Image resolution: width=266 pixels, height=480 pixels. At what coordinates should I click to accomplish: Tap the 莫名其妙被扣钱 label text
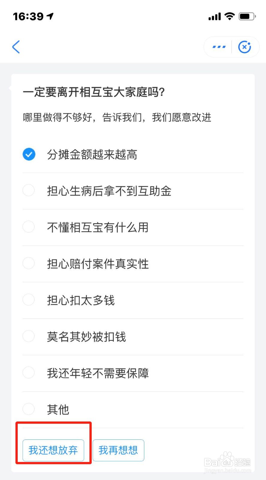point(86,337)
